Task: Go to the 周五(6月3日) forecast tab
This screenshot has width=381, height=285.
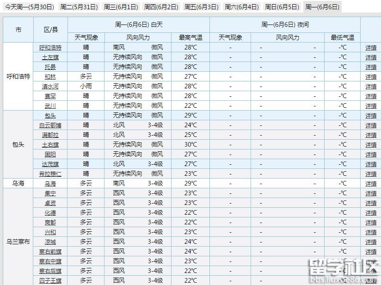Action: pyautogui.click(x=201, y=7)
